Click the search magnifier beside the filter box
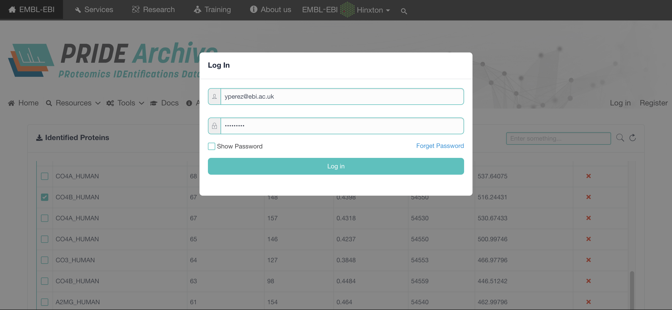This screenshot has width=672, height=310. (x=620, y=138)
